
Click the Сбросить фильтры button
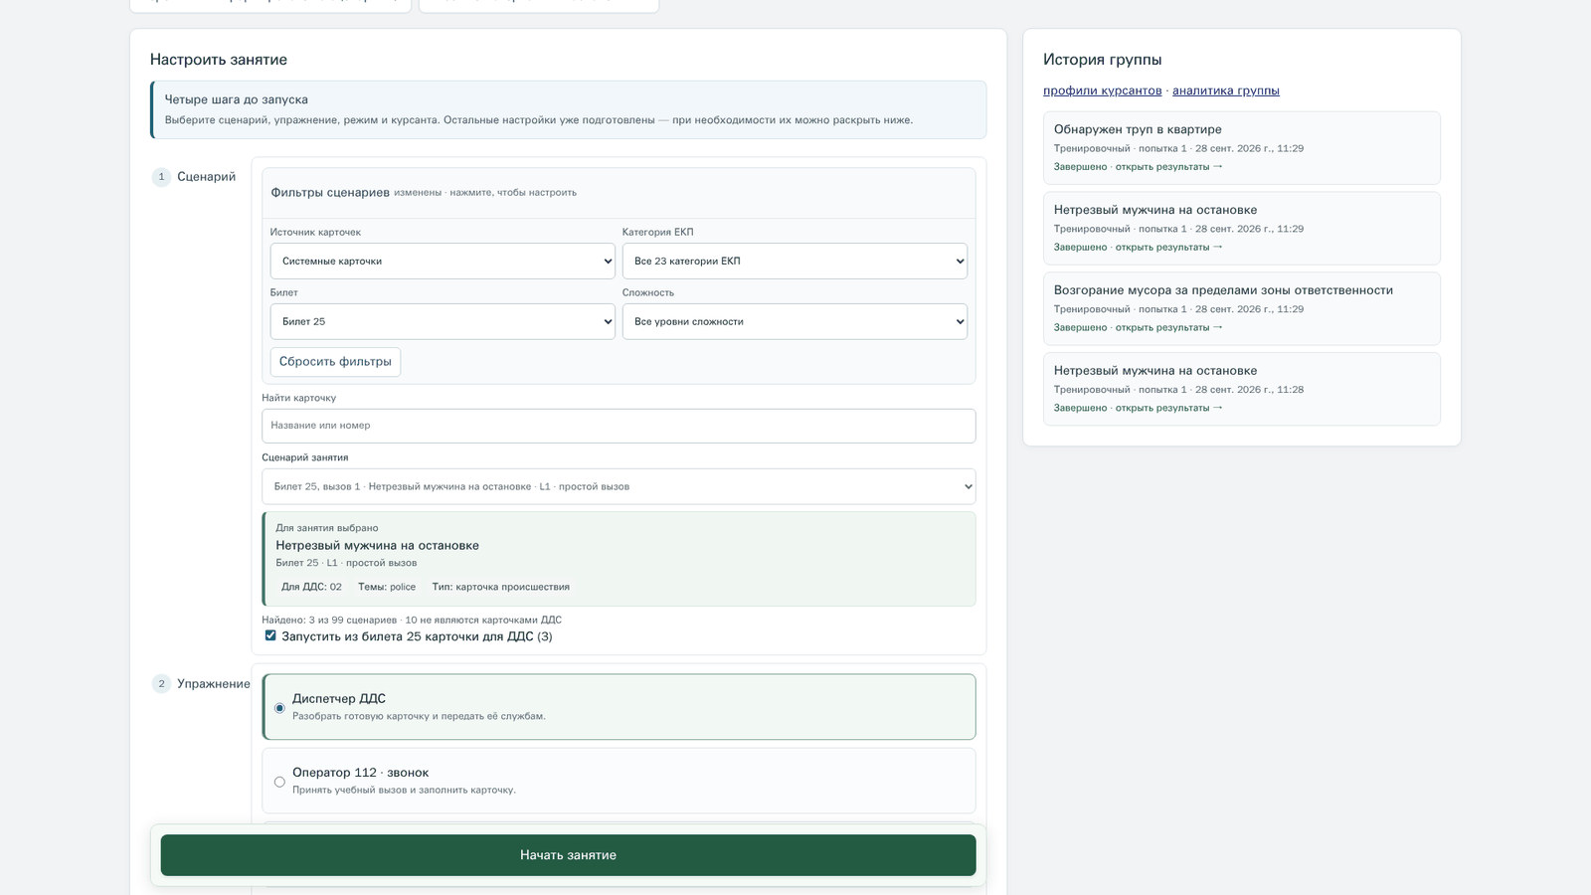coord(335,362)
